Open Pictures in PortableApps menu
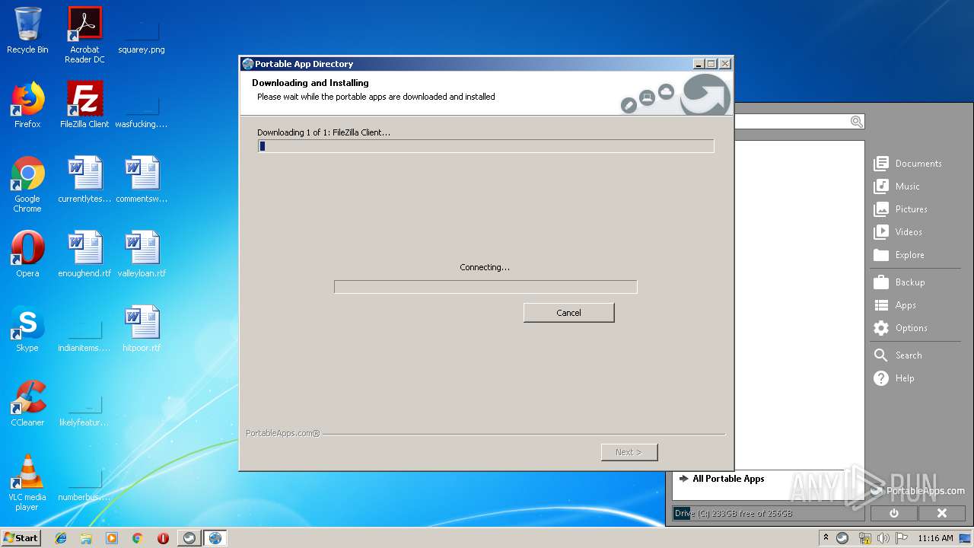974x548 pixels. click(x=901, y=209)
